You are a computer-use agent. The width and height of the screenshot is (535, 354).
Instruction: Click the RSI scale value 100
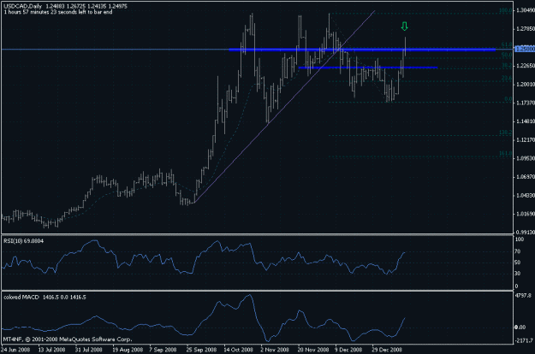tap(520, 239)
